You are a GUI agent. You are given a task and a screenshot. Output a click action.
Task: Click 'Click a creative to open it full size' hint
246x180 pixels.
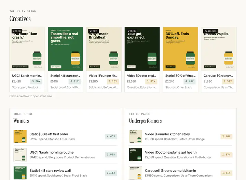[31, 96]
